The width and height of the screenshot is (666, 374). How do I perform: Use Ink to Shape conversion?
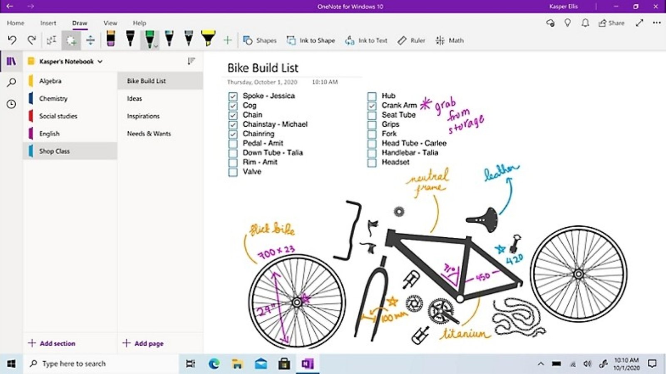pyautogui.click(x=311, y=40)
